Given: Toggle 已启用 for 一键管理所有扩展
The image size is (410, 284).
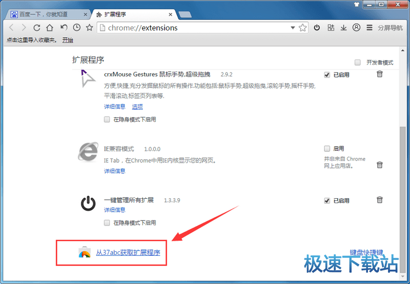Looking at the screenshot, I should (327, 200).
